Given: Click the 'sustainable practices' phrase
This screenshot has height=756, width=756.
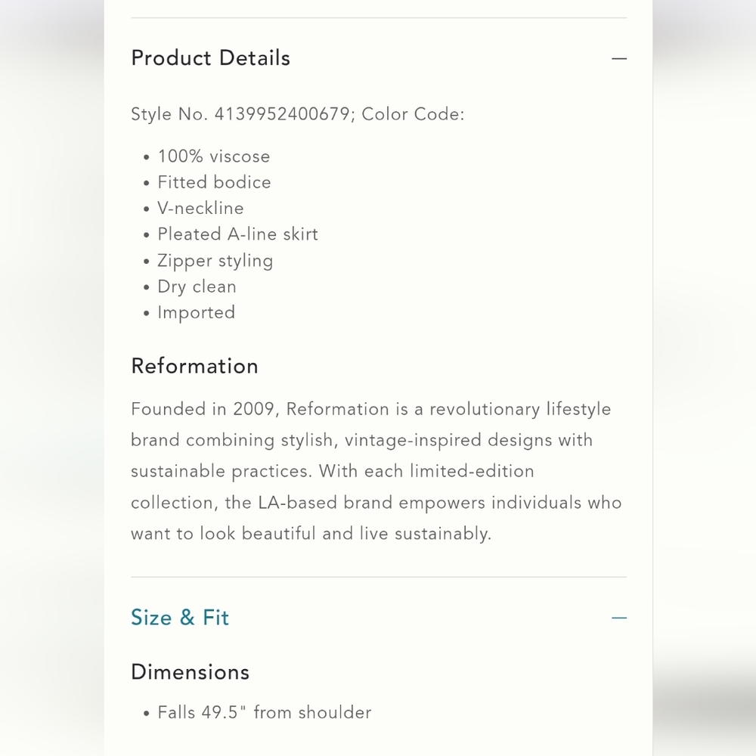Looking at the screenshot, I should click(x=222, y=472).
